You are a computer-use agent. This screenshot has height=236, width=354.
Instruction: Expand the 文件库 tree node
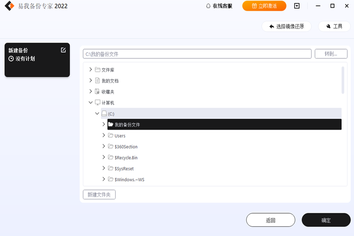tap(91, 70)
